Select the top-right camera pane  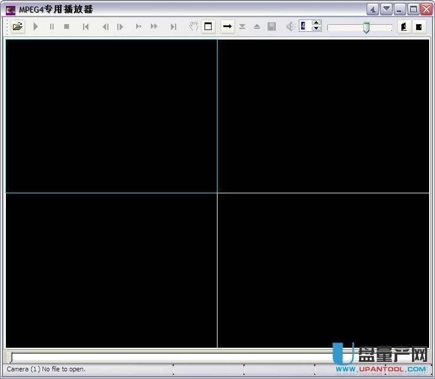324,116
